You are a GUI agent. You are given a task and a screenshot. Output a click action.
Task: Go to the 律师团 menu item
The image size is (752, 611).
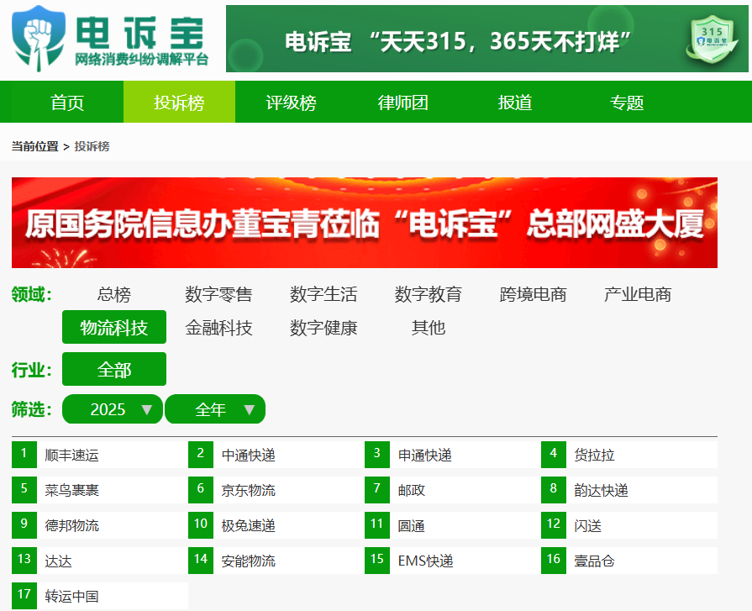(402, 103)
